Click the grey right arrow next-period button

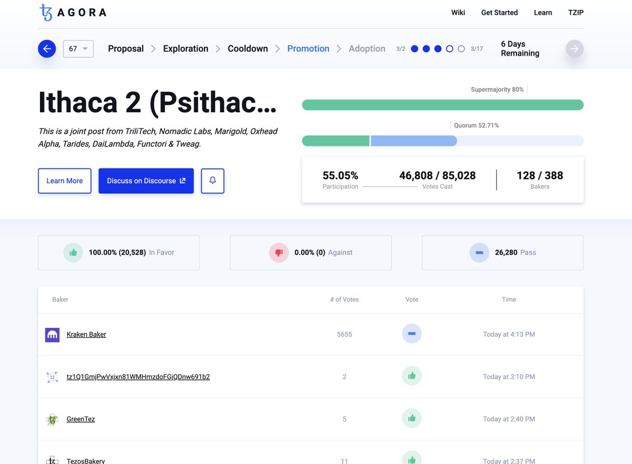(x=575, y=49)
